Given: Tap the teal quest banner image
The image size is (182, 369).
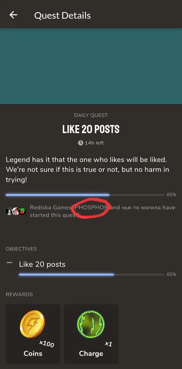Looking at the screenshot, I should (x=91, y=66).
